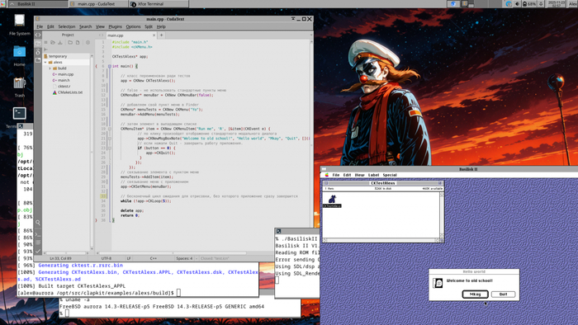Screen dimensions: 578x325
Task: Click the volume icon in the top panel
Action: click(x=517, y=3)
